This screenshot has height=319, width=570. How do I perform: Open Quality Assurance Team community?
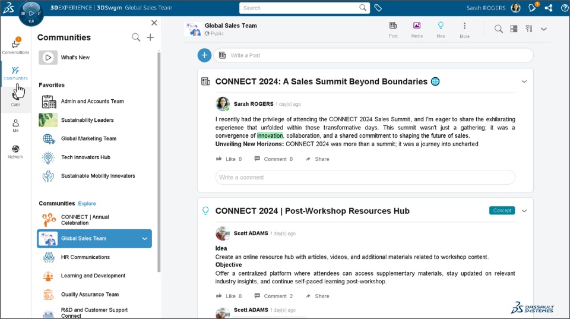click(x=90, y=295)
